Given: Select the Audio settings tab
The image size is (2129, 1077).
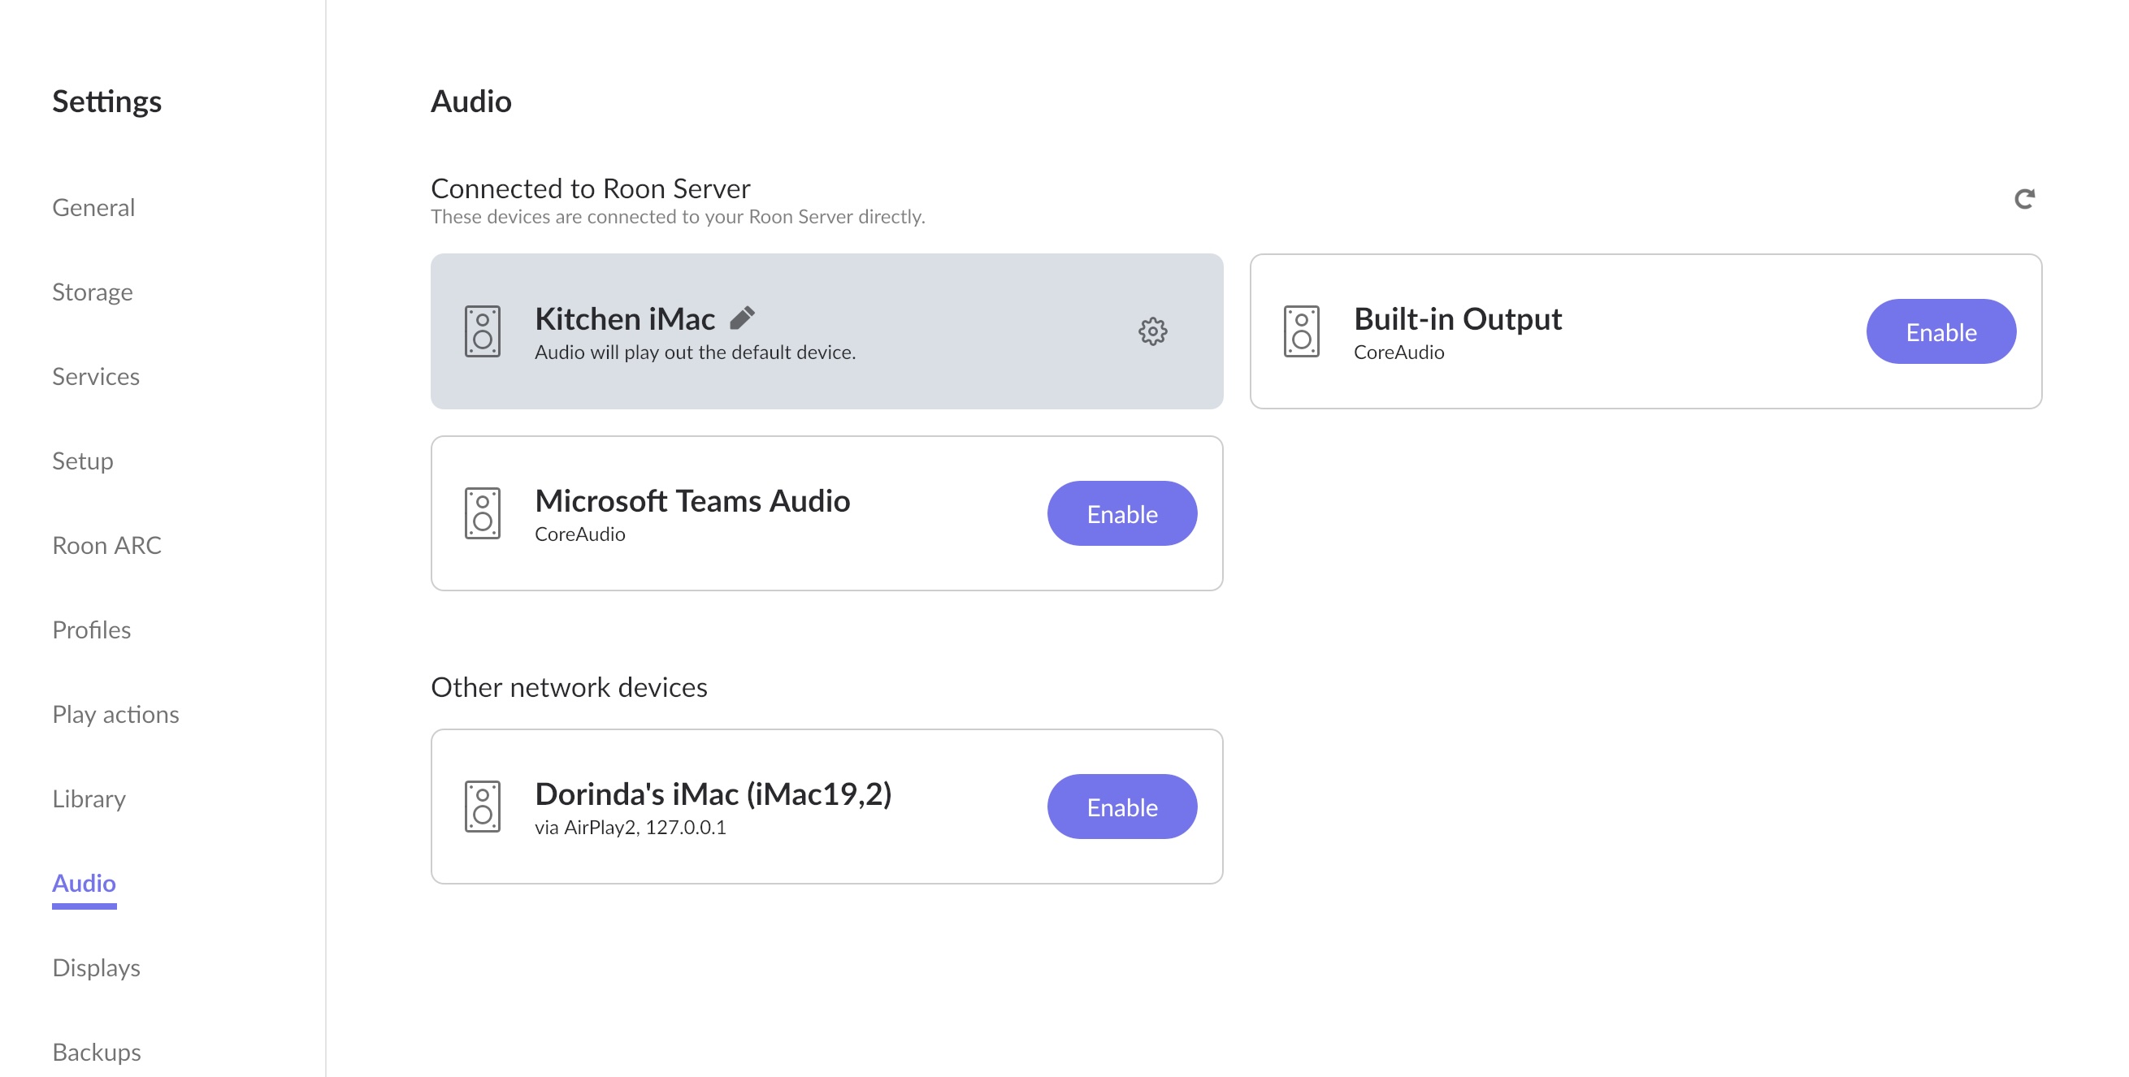Looking at the screenshot, I should pos(85,883).
